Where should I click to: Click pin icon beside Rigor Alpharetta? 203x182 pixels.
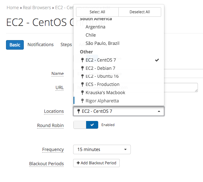tap(82, 101)
